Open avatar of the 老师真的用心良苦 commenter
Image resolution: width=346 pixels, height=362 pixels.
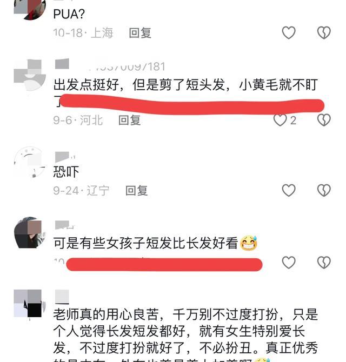[x=30, y=304]
